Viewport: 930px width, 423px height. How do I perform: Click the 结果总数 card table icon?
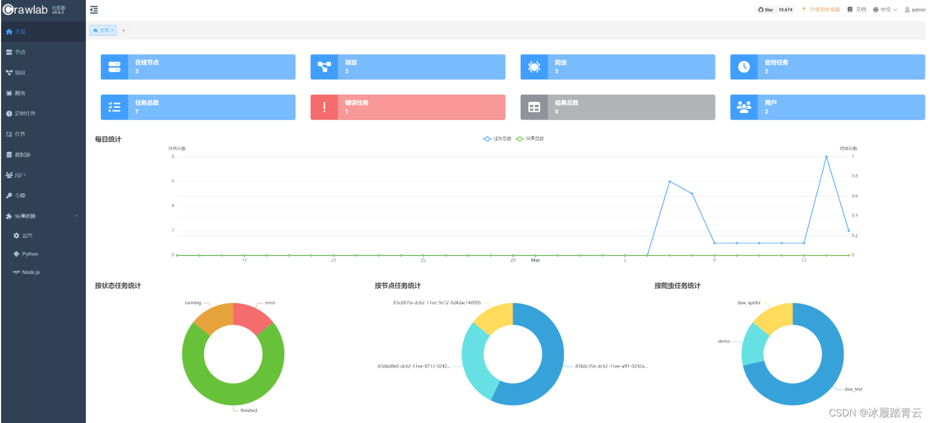coord(534,107)
